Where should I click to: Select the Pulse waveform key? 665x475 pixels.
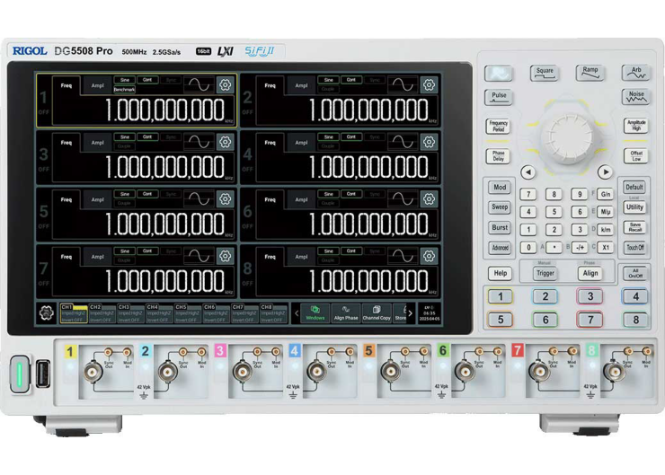click(x=499, y=98)
